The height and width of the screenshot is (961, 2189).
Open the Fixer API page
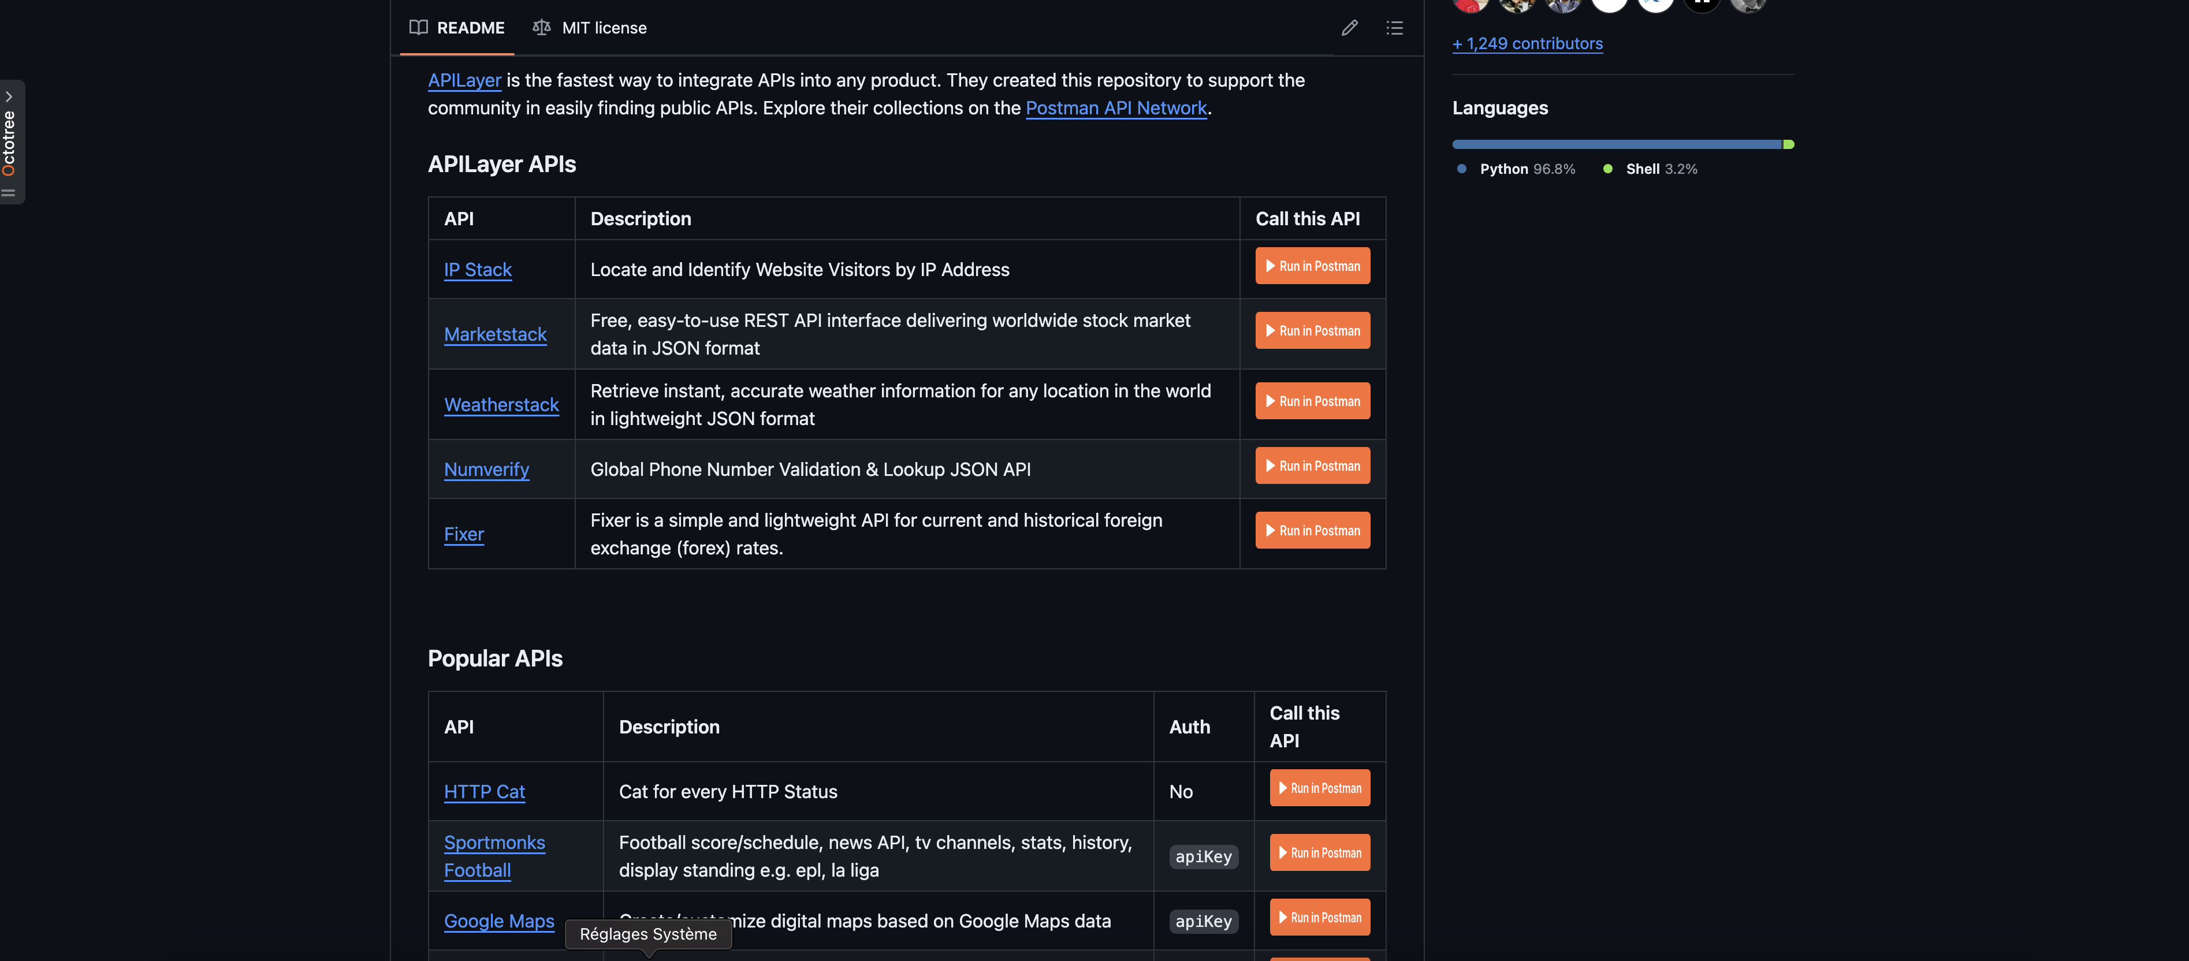coord(464,534)
